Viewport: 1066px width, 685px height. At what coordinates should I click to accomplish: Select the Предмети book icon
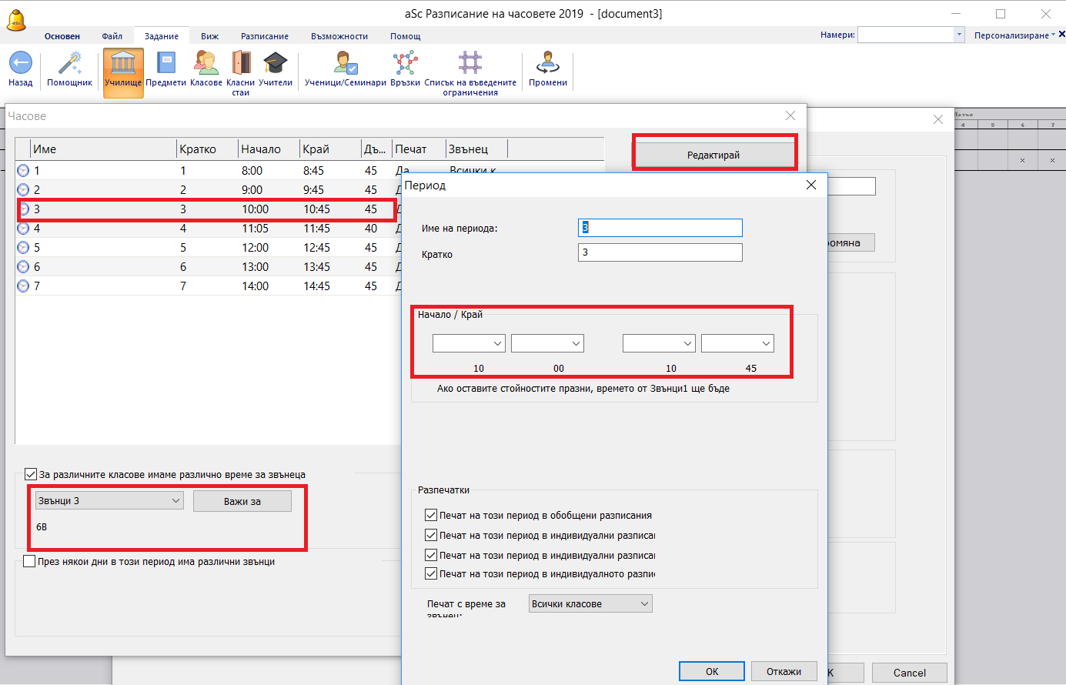tap(165, 64)
